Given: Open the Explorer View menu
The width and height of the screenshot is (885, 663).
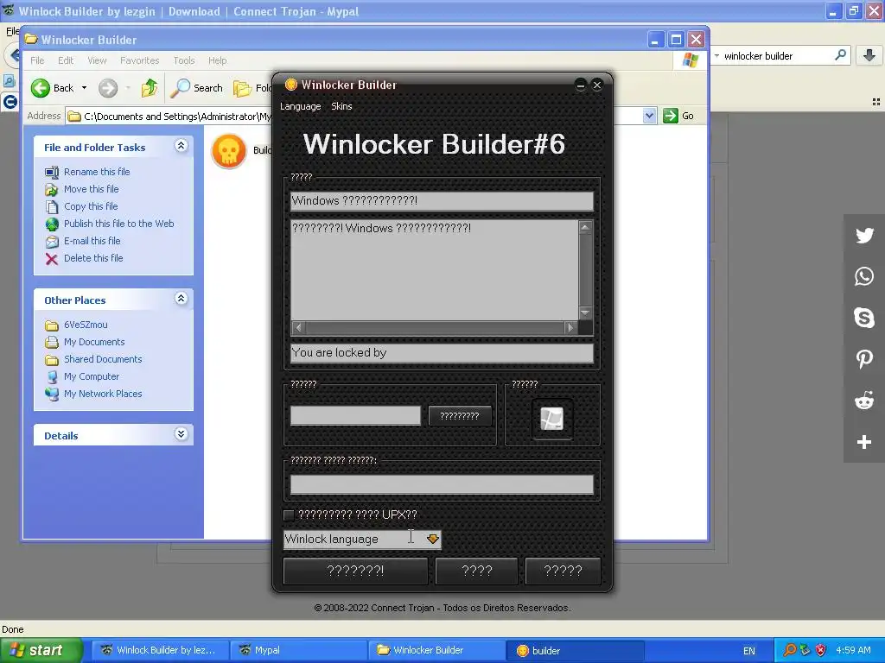Looking at the screenshot, I should [x=97, y=60].
